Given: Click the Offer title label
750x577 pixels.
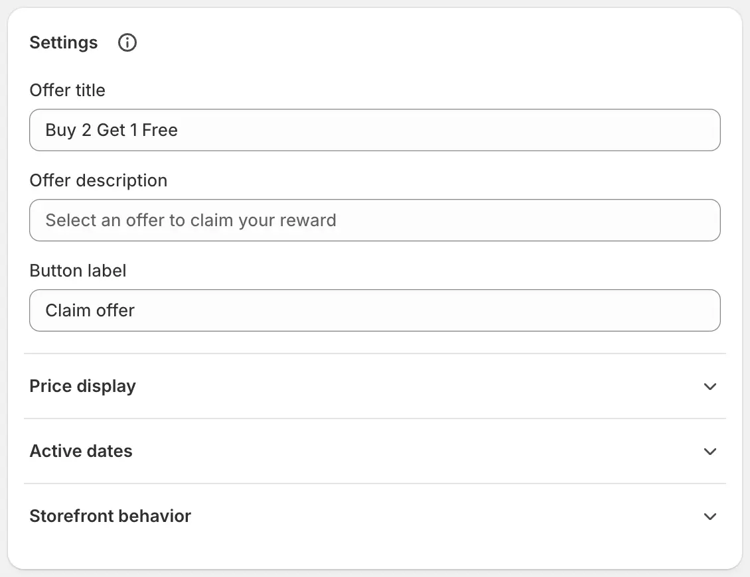Looking at the screenshot, I should click(x=68, y=90).
